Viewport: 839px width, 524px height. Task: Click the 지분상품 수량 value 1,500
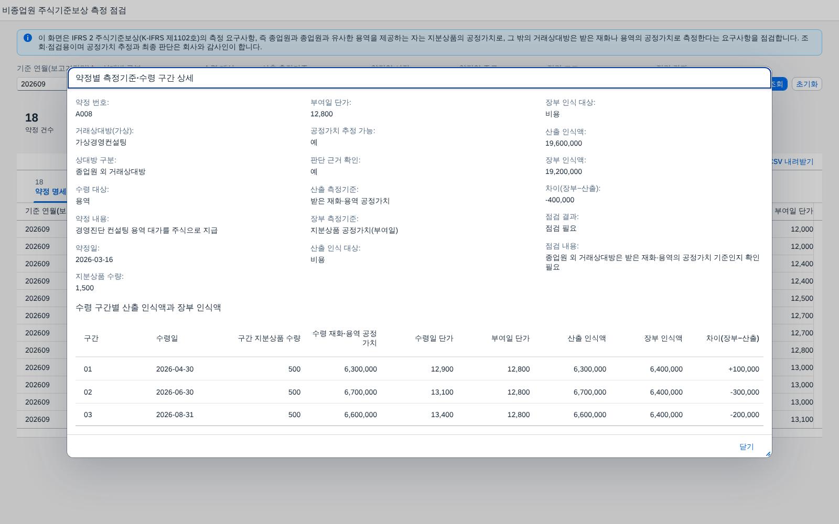click(x=85, y=288)
